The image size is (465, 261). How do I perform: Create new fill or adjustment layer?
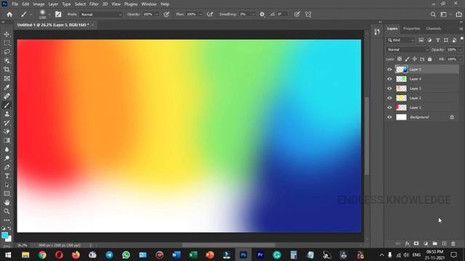coord(426,244)
